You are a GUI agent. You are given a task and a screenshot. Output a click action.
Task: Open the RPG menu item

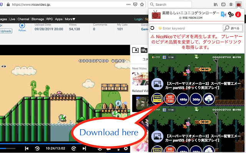point(50,19)
